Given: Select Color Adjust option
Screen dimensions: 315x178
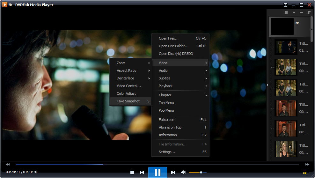Looking at the screenshot, I should point(131,93).
